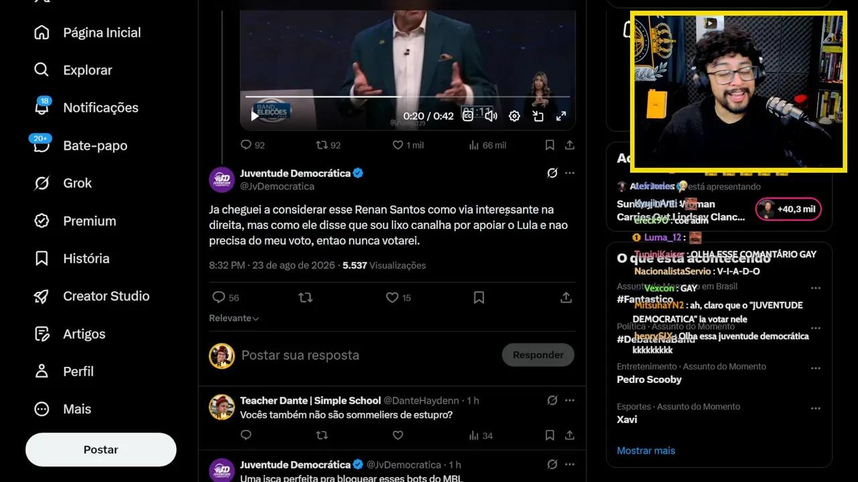Click Mostrar mais under trends

click(x=646, y=451)
